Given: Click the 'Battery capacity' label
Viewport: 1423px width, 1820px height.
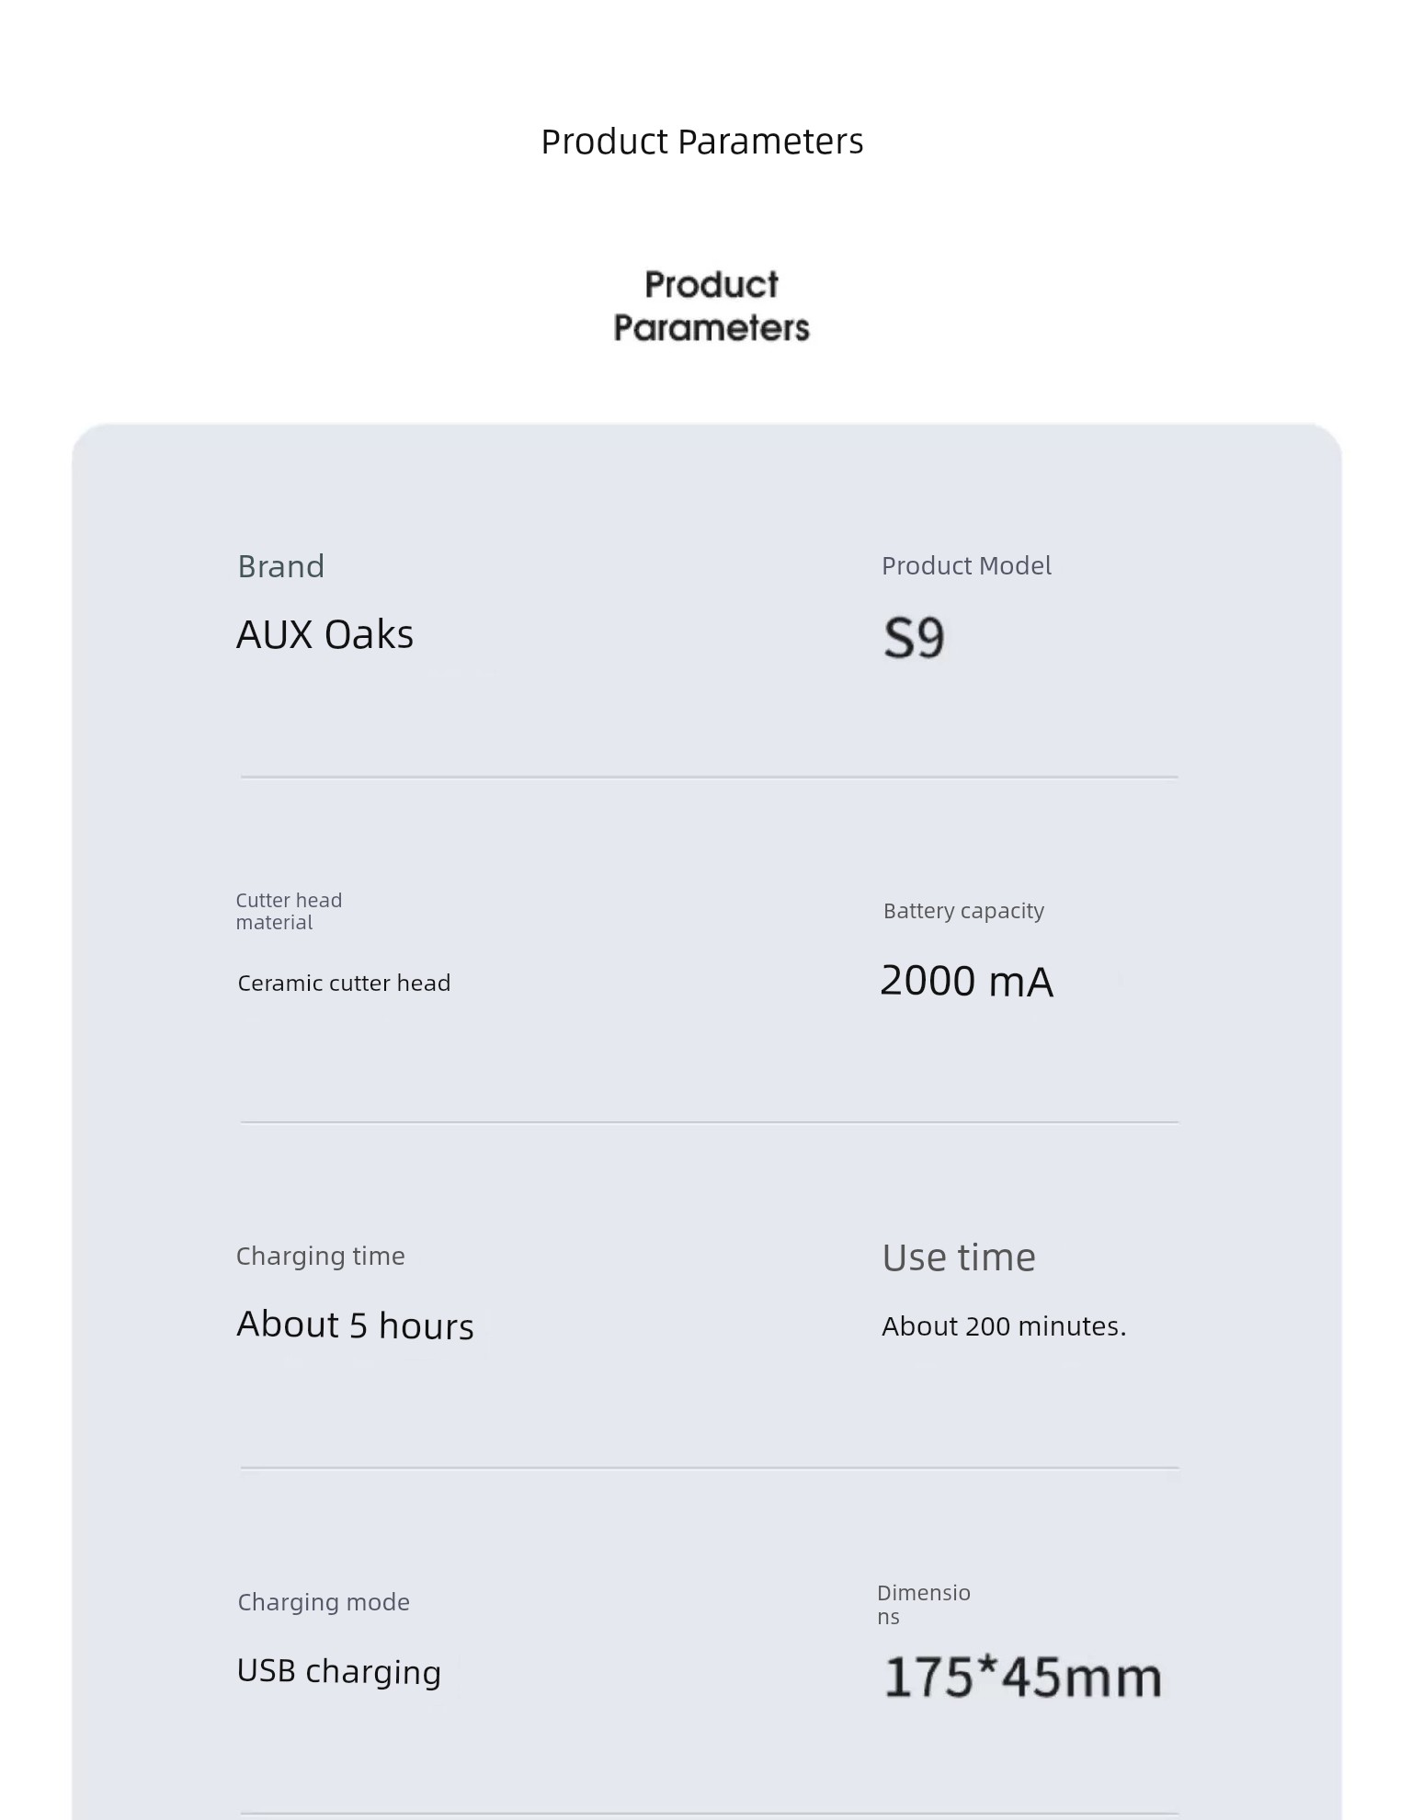Looking at the screenshot, I should click(963, 911).
